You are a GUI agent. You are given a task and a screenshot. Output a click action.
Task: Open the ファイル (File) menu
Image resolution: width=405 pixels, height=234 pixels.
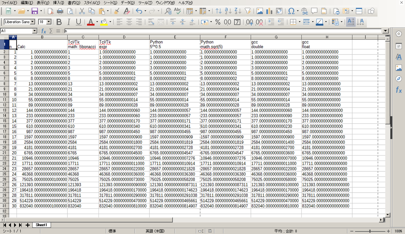pos(9,3)
